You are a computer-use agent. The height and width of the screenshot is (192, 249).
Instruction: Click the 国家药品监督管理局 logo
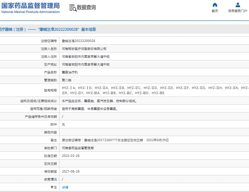(30, 6)
